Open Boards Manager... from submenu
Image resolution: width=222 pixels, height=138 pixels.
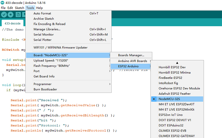coord(131,55)
